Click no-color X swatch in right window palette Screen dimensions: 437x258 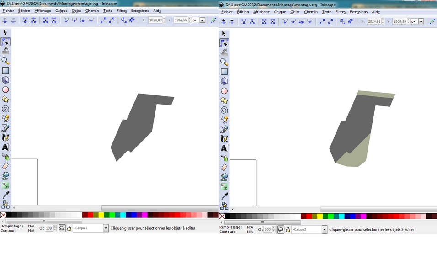click(222, 216)
